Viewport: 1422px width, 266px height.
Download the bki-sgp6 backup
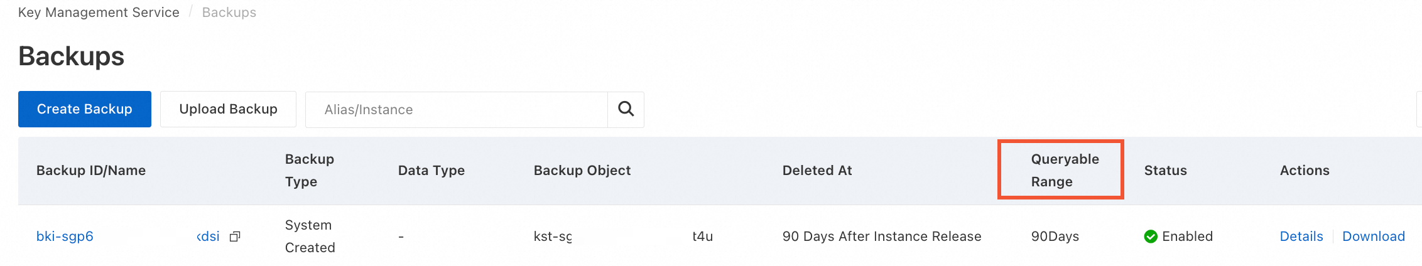(x=1373, y=237)
